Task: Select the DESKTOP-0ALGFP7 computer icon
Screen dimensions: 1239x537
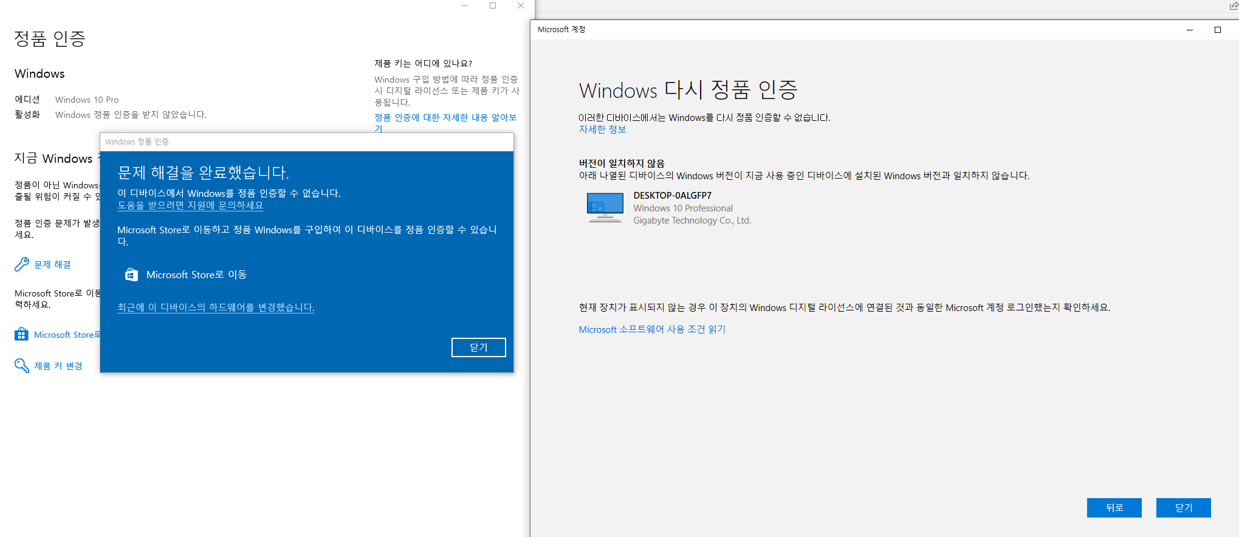Action: point(605,208)
